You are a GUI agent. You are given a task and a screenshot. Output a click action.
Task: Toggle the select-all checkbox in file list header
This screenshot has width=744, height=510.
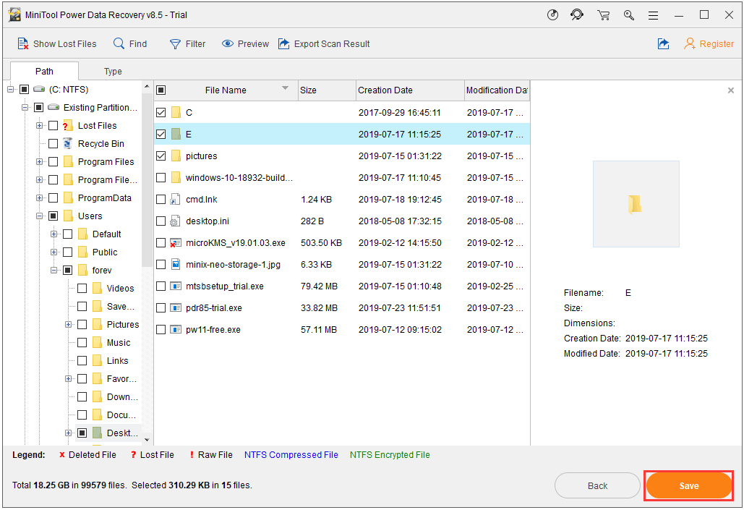coord(161,90)
